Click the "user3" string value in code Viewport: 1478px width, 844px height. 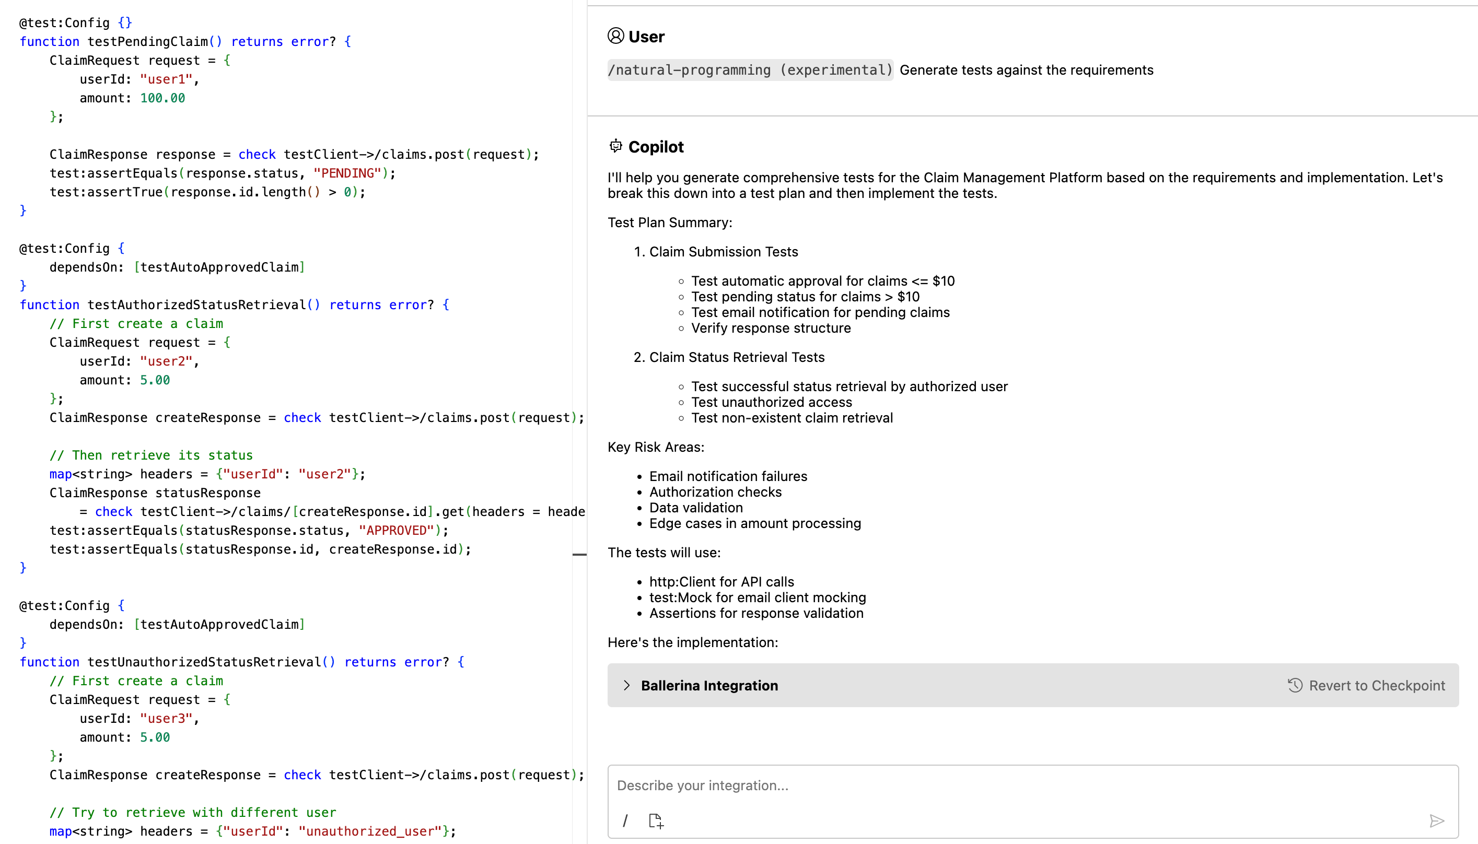167,718
